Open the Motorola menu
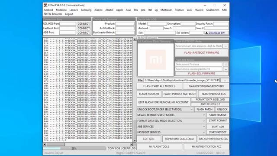This screenshot has height=156, width=277. pyautogui.click(x=61, y=10)
